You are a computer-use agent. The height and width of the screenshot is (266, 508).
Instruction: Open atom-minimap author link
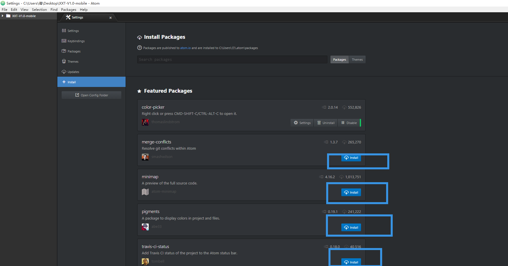(x=164, y=191)
